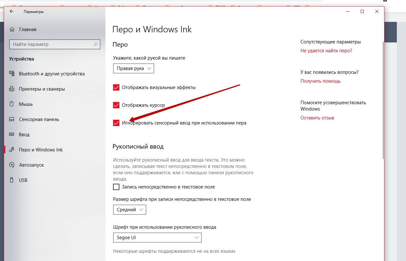Click the У вас появились вопросы? text
This screenshot has width=406, height=261.
coord(330,72)
